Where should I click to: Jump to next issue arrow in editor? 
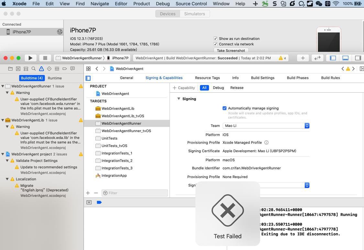click(x=353, y=69)
